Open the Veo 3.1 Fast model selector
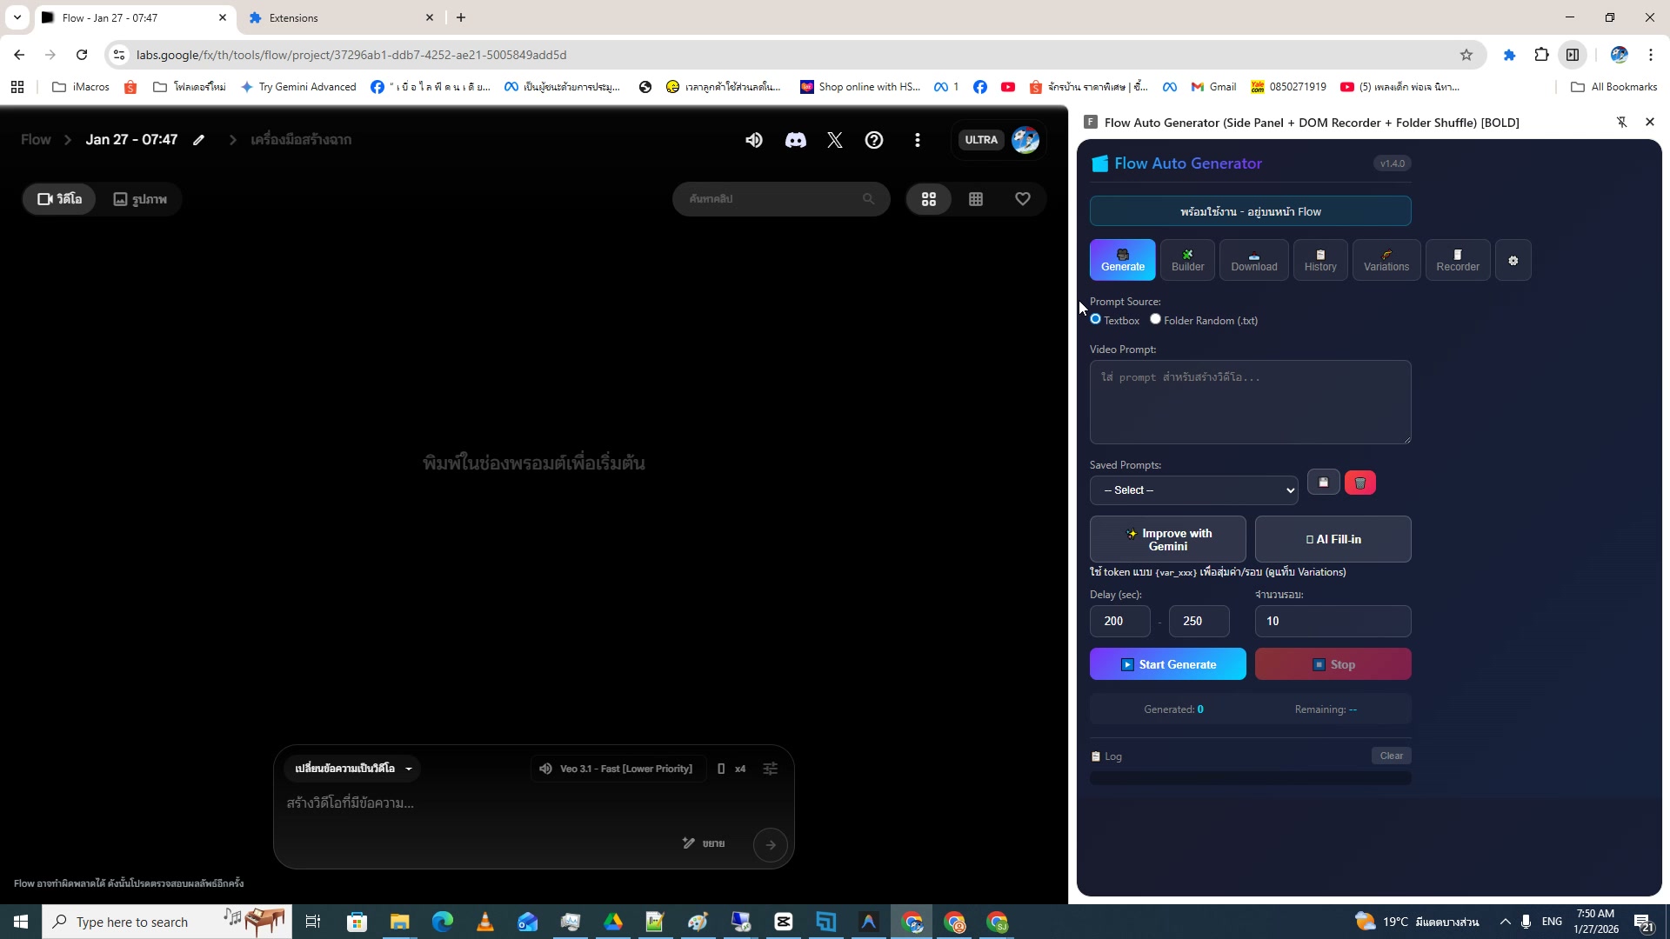Viewport: 1670px width, 939px height. pos(617,769)
